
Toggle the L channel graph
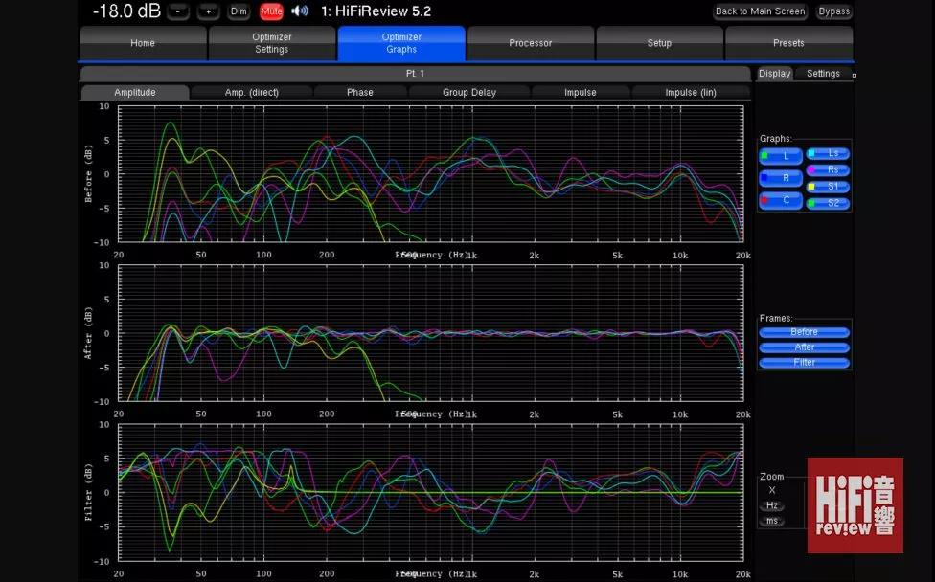click(x=780, y=156)
